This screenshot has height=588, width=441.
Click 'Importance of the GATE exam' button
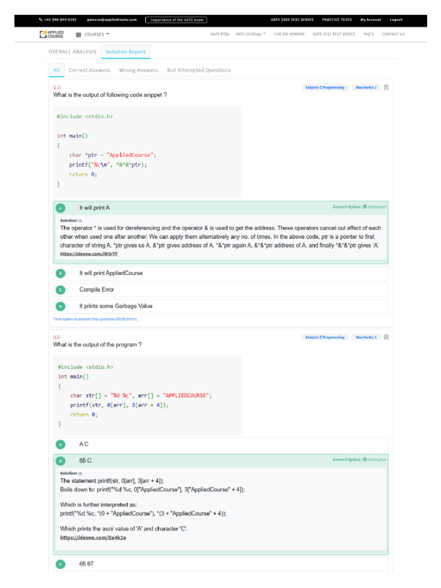point(176,20)
